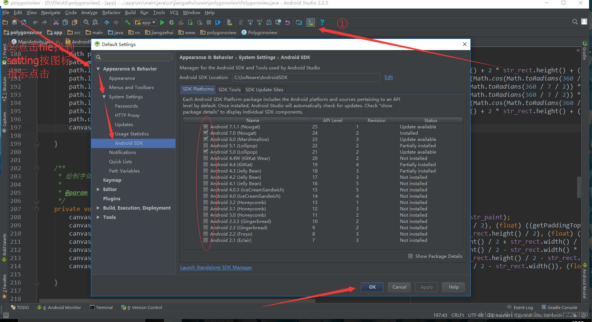Click the Cut scissors icon

(x=56, y=22)
